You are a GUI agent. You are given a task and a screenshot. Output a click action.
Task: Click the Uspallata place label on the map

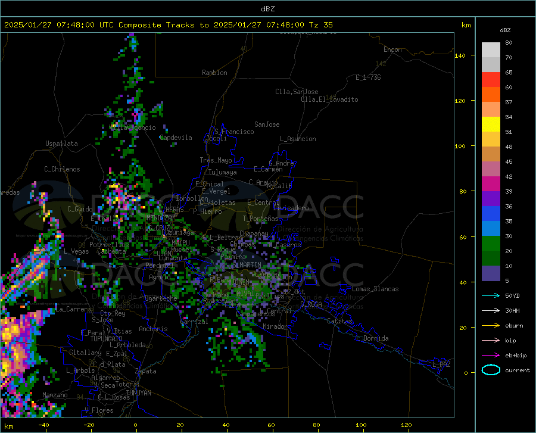click(x=61, y=144)
